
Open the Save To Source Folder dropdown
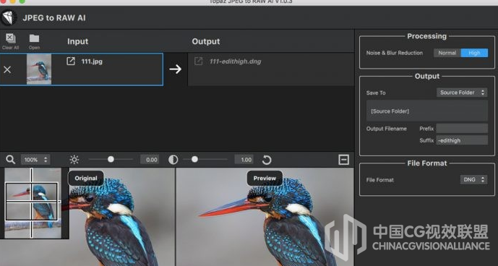(462, 93)
